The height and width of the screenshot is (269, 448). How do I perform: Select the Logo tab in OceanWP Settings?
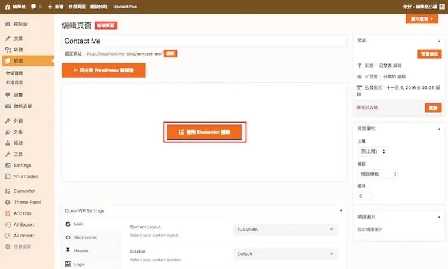click(x=75, y=264)
